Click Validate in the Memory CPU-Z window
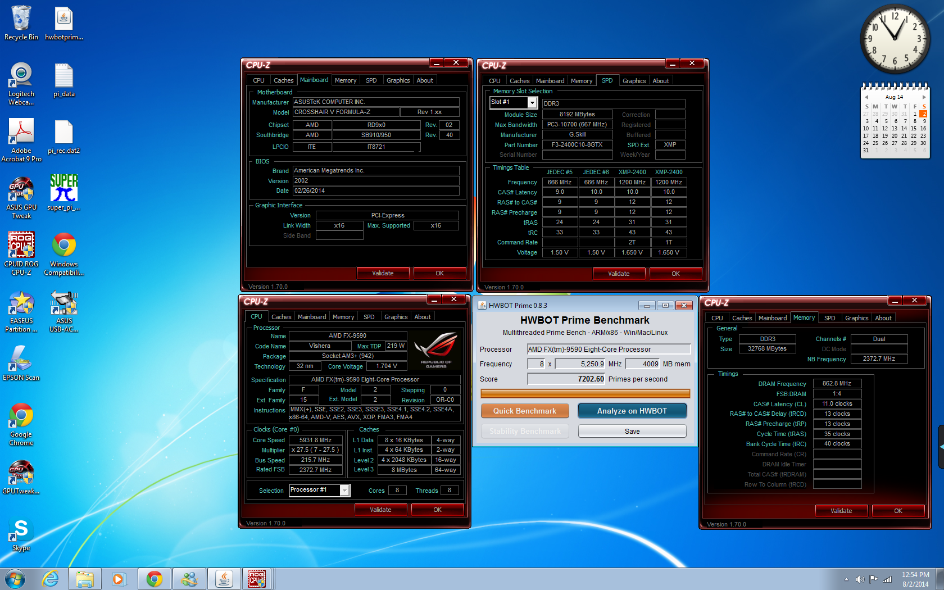 pyautogui.click(x=841, y=511)
